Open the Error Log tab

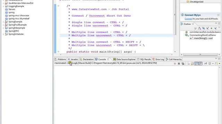(x=158, y=59)
